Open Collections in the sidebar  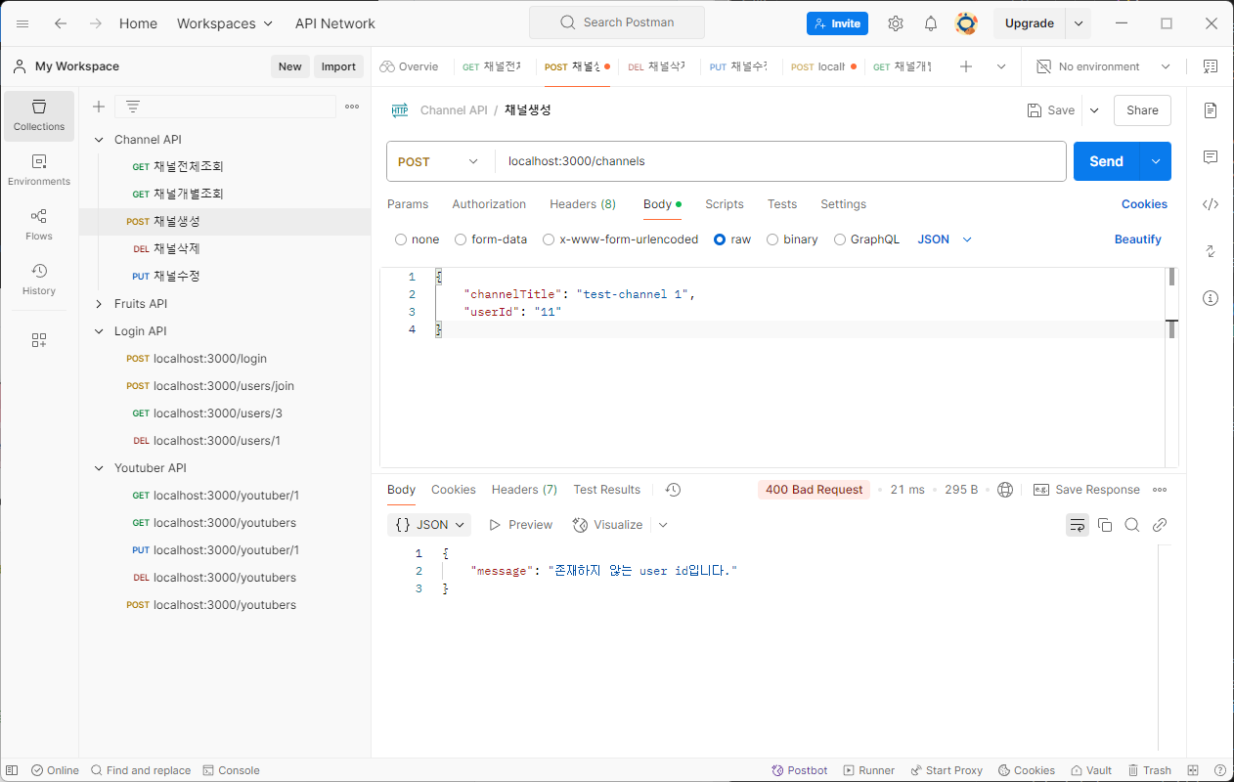pyautogui.click(x=39, y=116)
